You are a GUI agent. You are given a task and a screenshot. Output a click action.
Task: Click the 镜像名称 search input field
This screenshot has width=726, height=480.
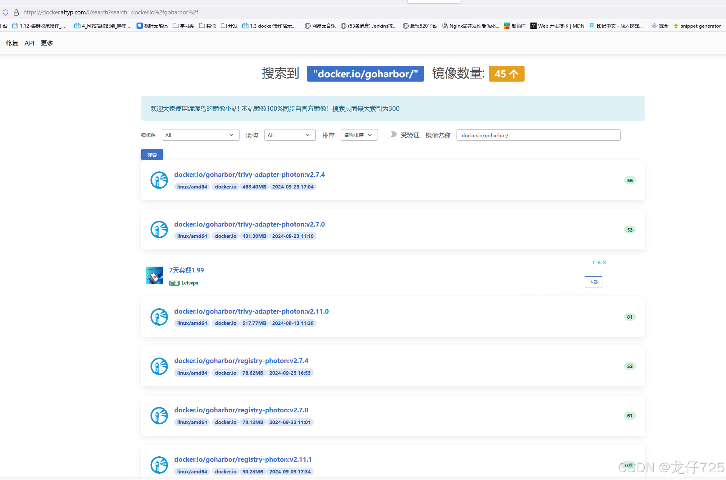[538, 135]
